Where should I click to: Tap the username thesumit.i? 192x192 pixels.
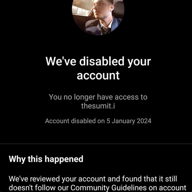98,106
